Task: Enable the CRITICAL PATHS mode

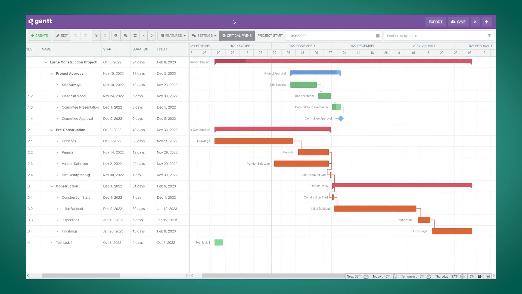Action: [237, 36]
